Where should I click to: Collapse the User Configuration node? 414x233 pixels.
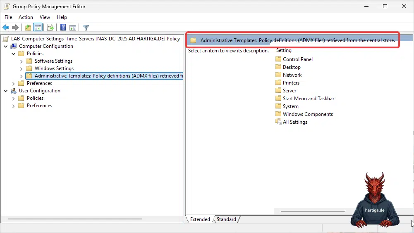5,91
